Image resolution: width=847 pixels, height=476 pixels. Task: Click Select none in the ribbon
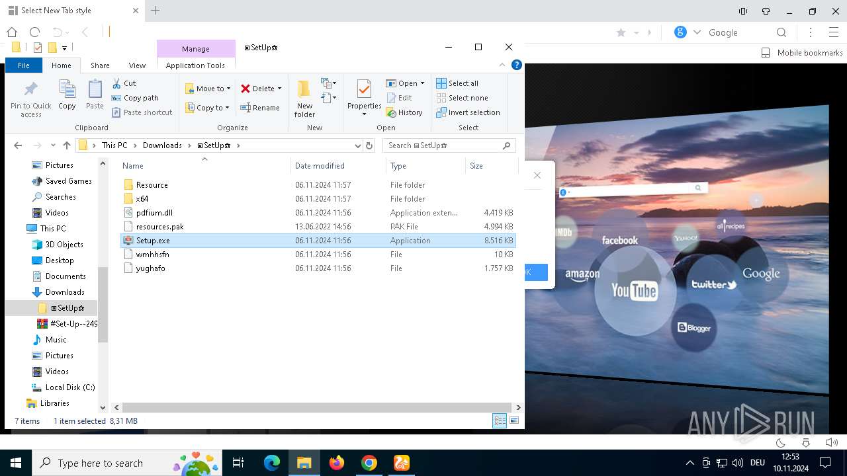[462, 98]
